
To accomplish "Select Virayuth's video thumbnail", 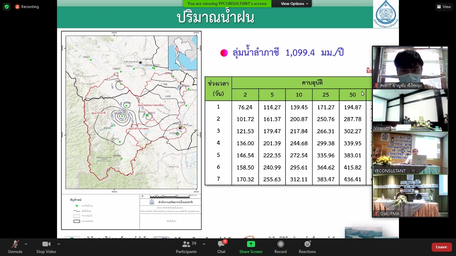I will pos(410,110).
